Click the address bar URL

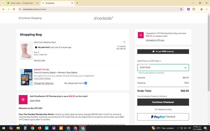[34, 9]
